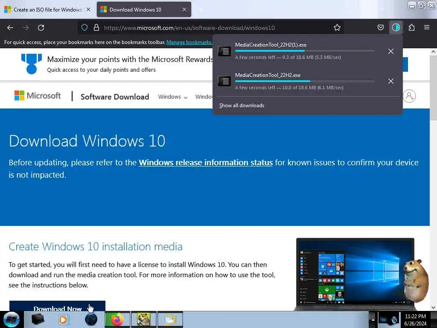Open the hamster Box taskbar app
437x328 pixels.
pyautogui.click(x=143, y=319)
